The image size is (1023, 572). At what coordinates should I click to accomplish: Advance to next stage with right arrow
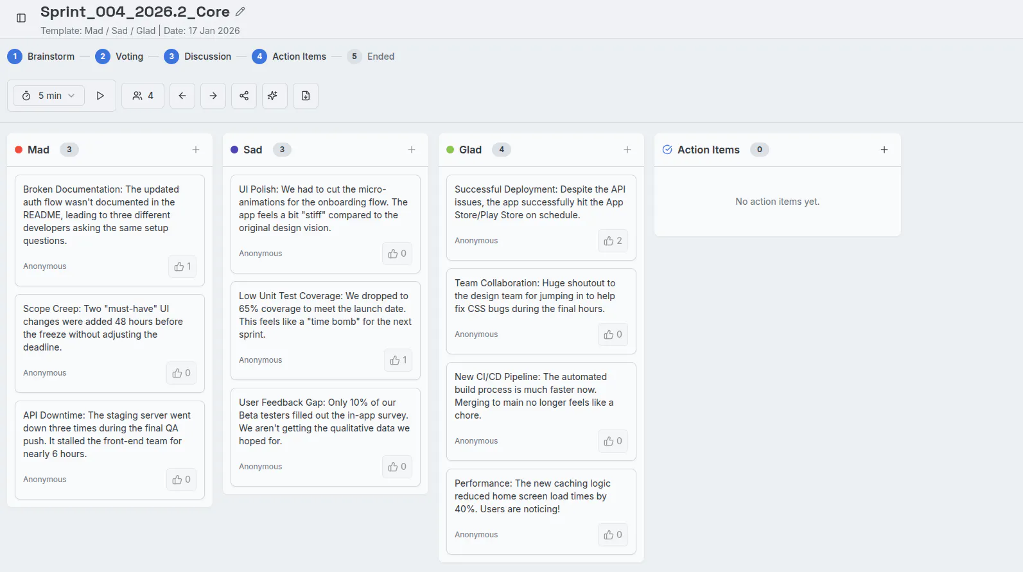[213, 96]
